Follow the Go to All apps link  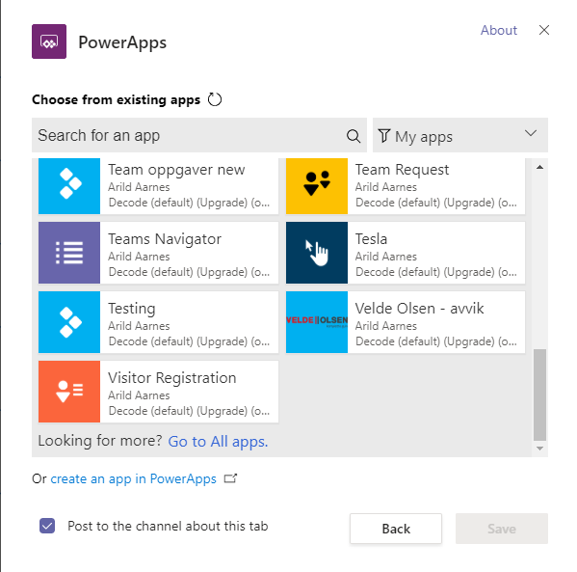pos(218,442)
